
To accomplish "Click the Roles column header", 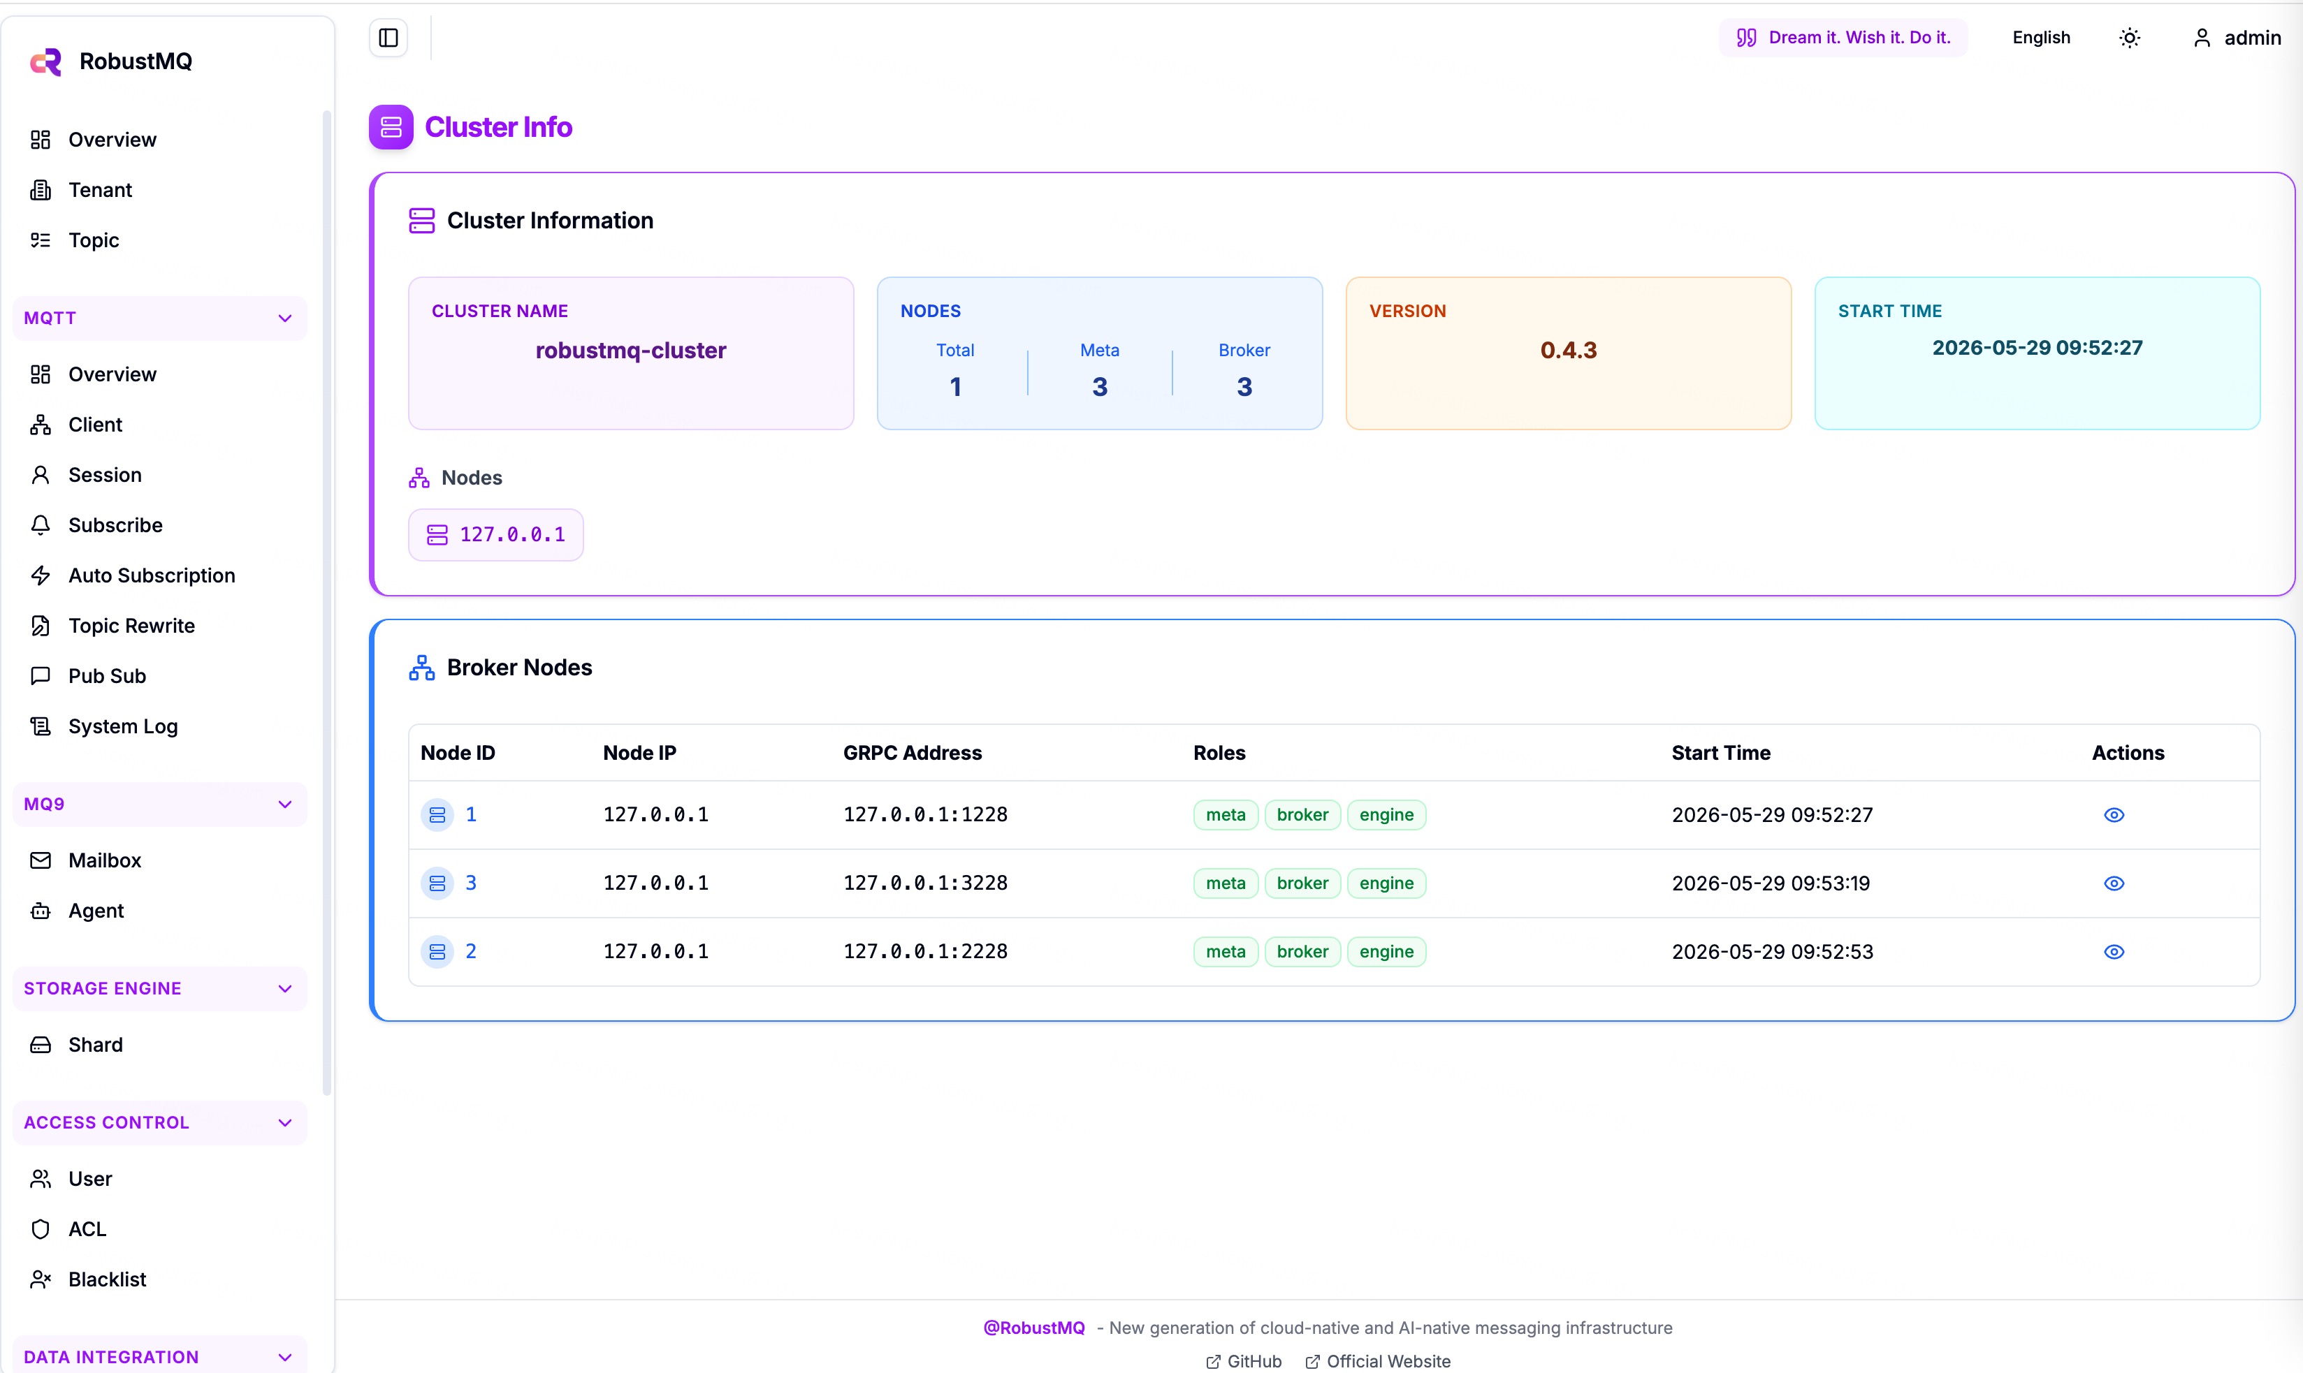I will pyautogui.click(x=1219, y=753).
